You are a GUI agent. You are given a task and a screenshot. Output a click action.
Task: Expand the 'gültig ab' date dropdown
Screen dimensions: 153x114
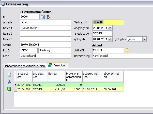click(x=110, y=39)
